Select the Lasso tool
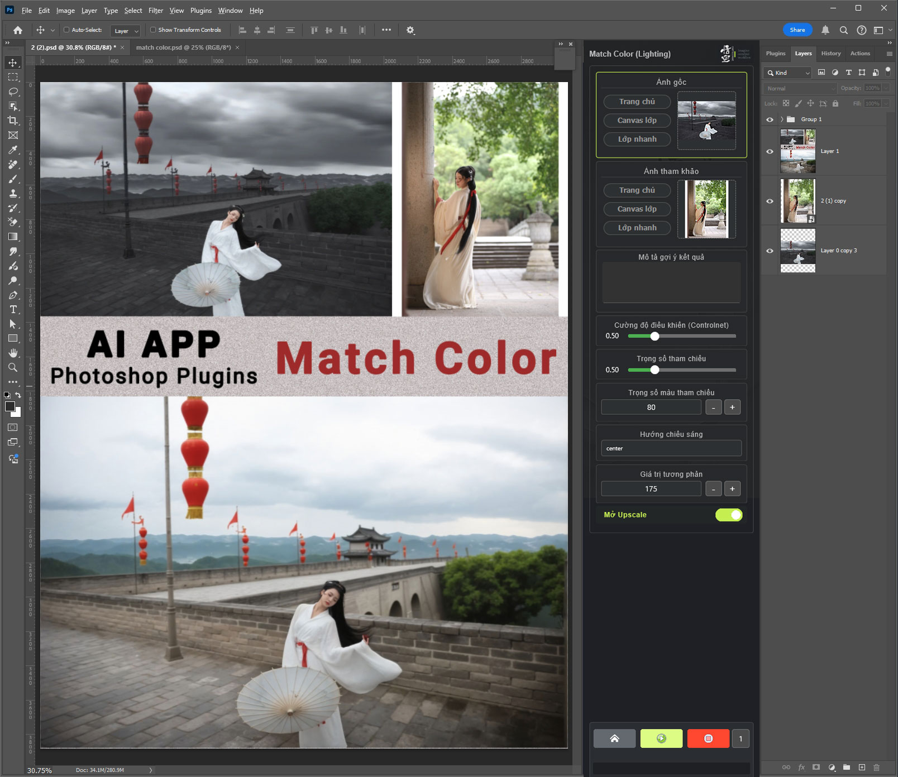Screen dimensions: 898x777 pos(13,92)
